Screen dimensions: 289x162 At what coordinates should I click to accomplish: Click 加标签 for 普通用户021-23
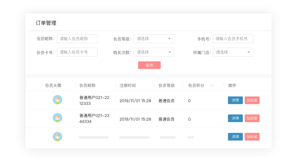pyautogui.click(x=252, y=118)
